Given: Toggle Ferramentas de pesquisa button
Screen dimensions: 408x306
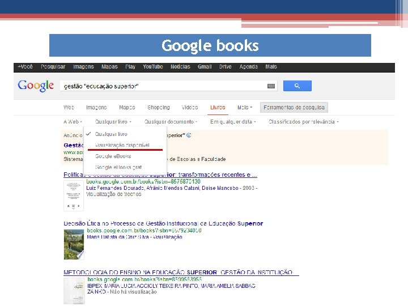Looking at the screenshot, I should pyautogui.click(x=294, y=107).
